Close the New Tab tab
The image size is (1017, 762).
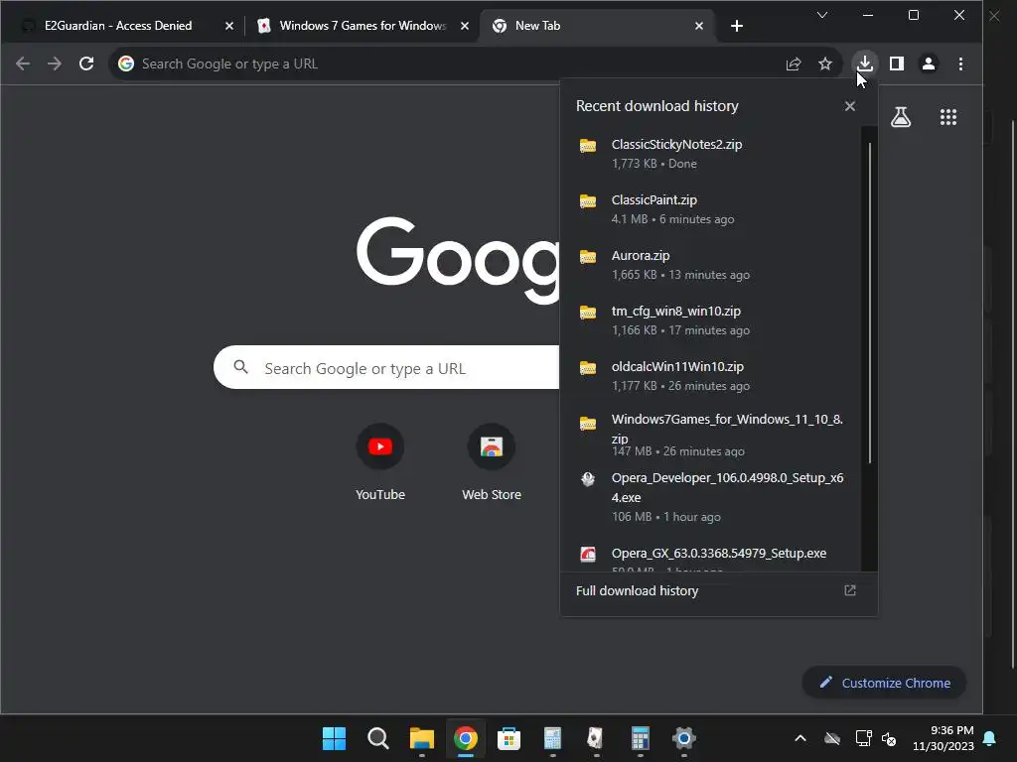pyautogui.click(x=698, y=26)
